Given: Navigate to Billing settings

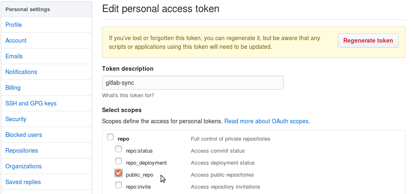Looking at the screenshot, I should point(13,88).
